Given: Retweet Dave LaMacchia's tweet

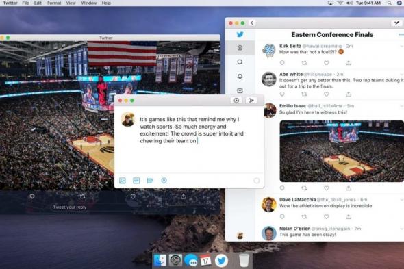Looking at the screenshot, I should tap(304, 216).
